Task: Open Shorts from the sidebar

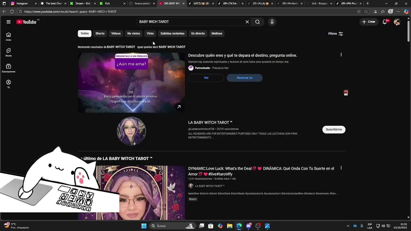Action: pyautogui.click(x=9, y=52)
